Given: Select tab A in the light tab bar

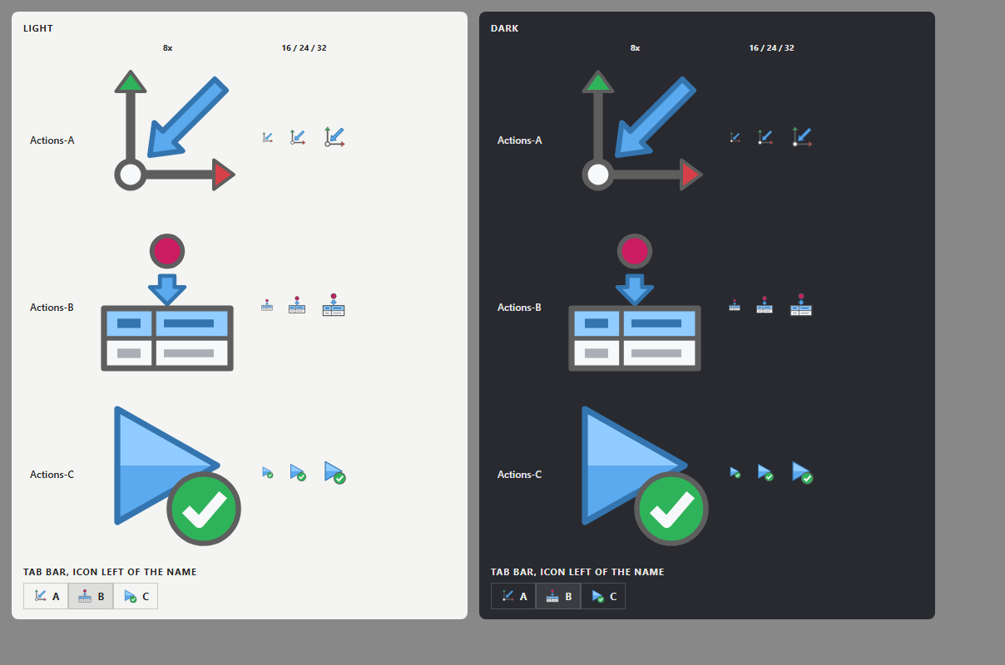Looking at the screenshot, I should tap(46, 596).
